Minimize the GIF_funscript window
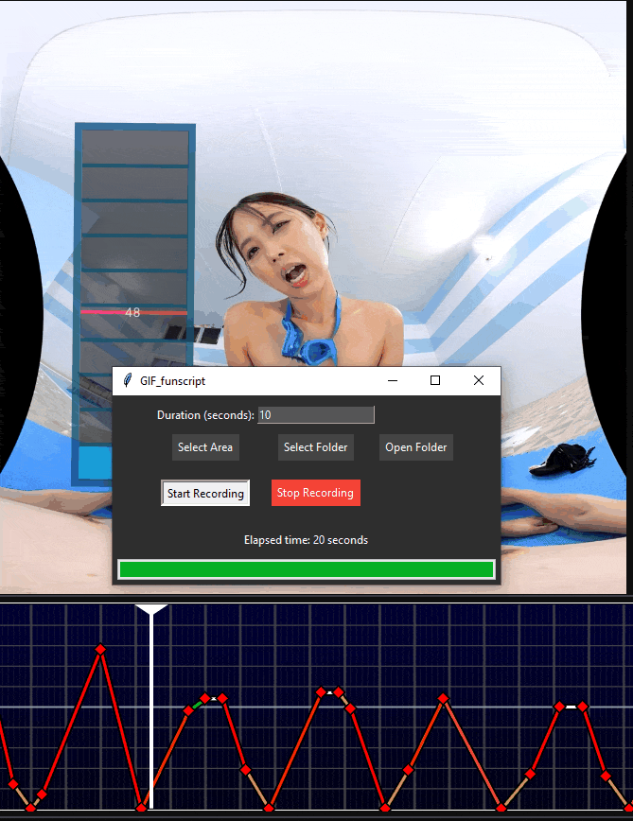Screen dimensions: 633x821 tap(393, 380)
